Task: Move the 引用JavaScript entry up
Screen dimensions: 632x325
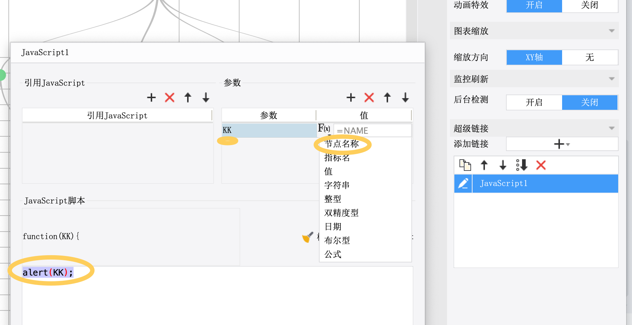Action: click(188, 97)
